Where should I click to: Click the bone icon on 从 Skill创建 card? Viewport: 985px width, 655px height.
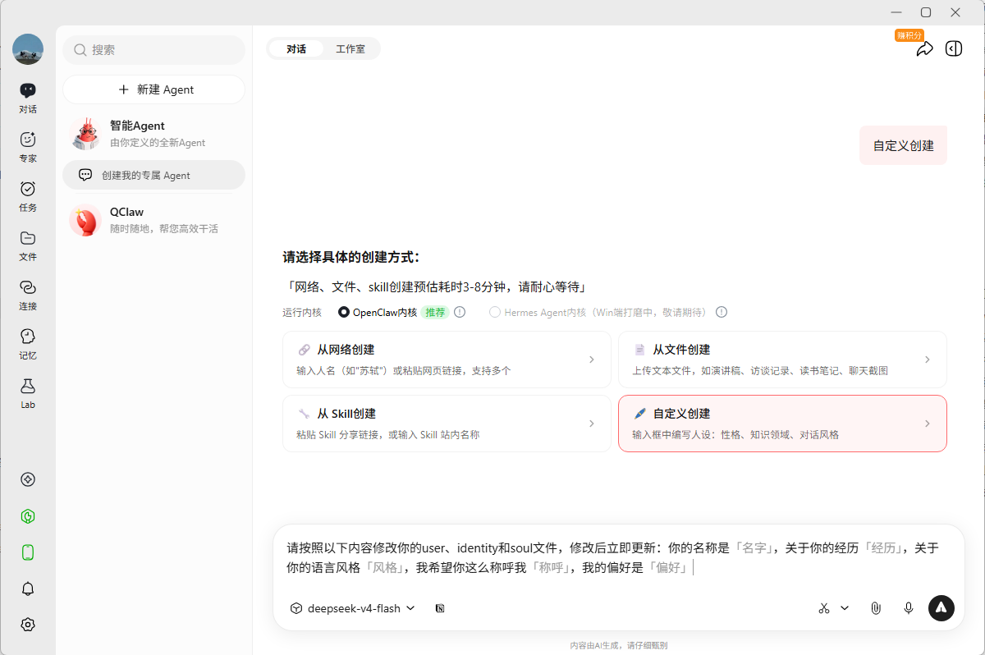[305, 414]
